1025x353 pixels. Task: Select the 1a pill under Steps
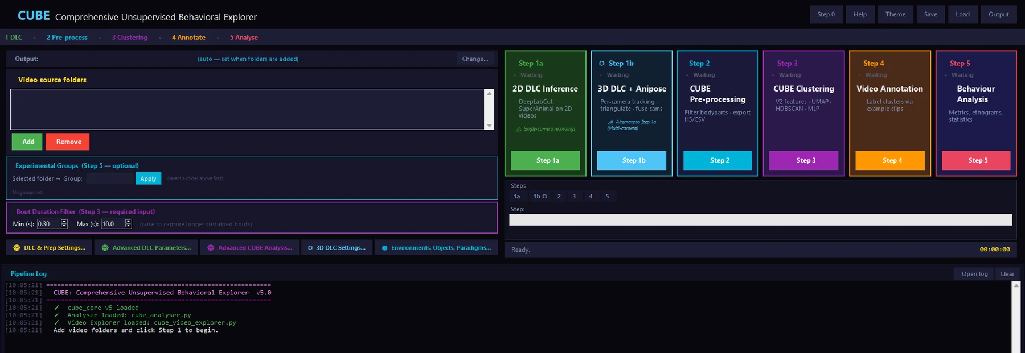(517, 197)
